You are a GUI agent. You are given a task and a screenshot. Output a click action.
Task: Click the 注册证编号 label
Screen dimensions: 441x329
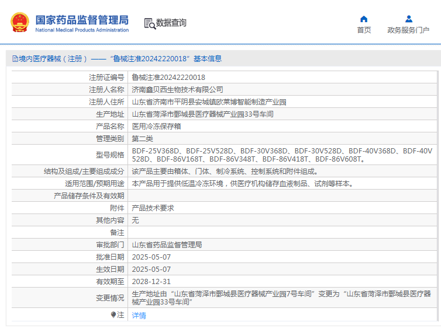click(106, 78)
